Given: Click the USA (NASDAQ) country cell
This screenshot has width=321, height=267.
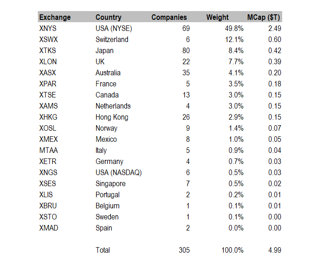Looking at the screenshot, I should 119,173.
